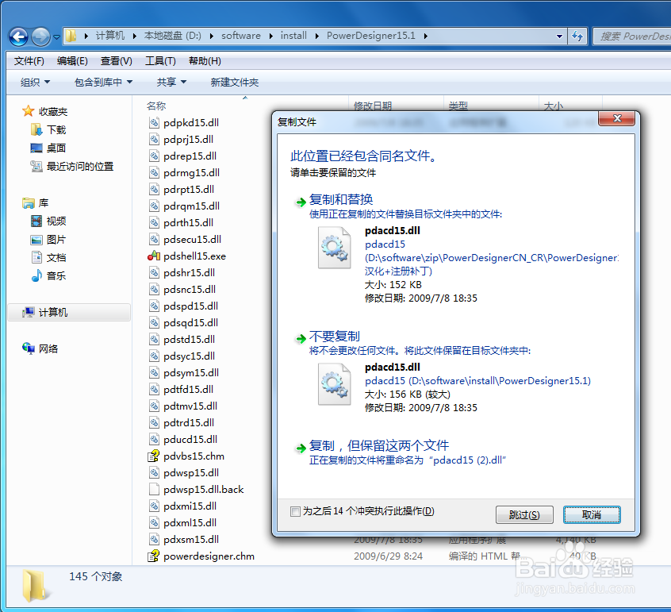Open the 工具(T) menu

pos(160,61)
